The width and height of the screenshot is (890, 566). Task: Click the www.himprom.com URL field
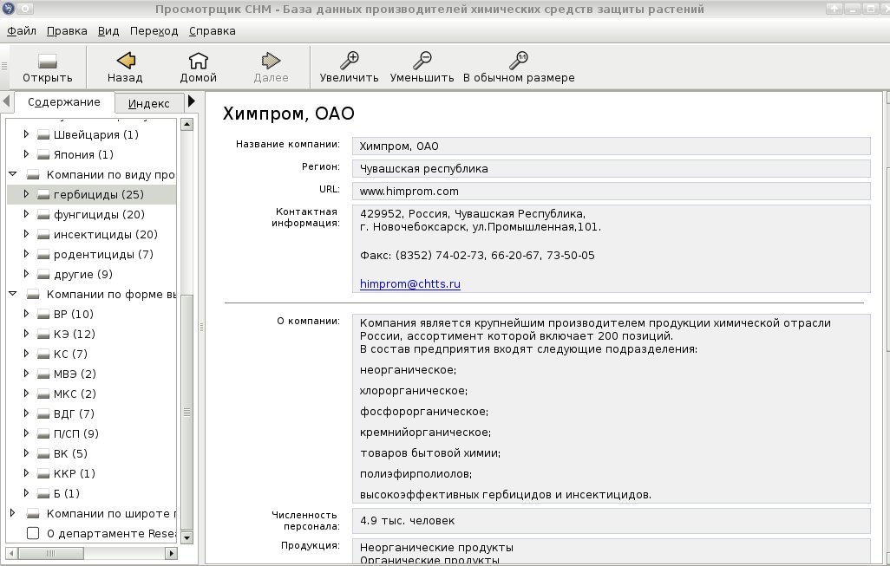click(612, 192)
